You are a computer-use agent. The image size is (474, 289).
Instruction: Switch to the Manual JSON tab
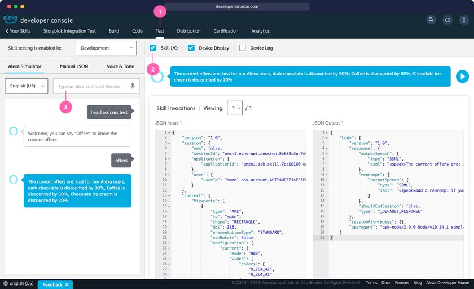pos(74,66)
